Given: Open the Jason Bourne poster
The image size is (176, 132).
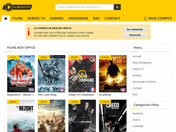Looking at the screenshot, I should 82,116.
